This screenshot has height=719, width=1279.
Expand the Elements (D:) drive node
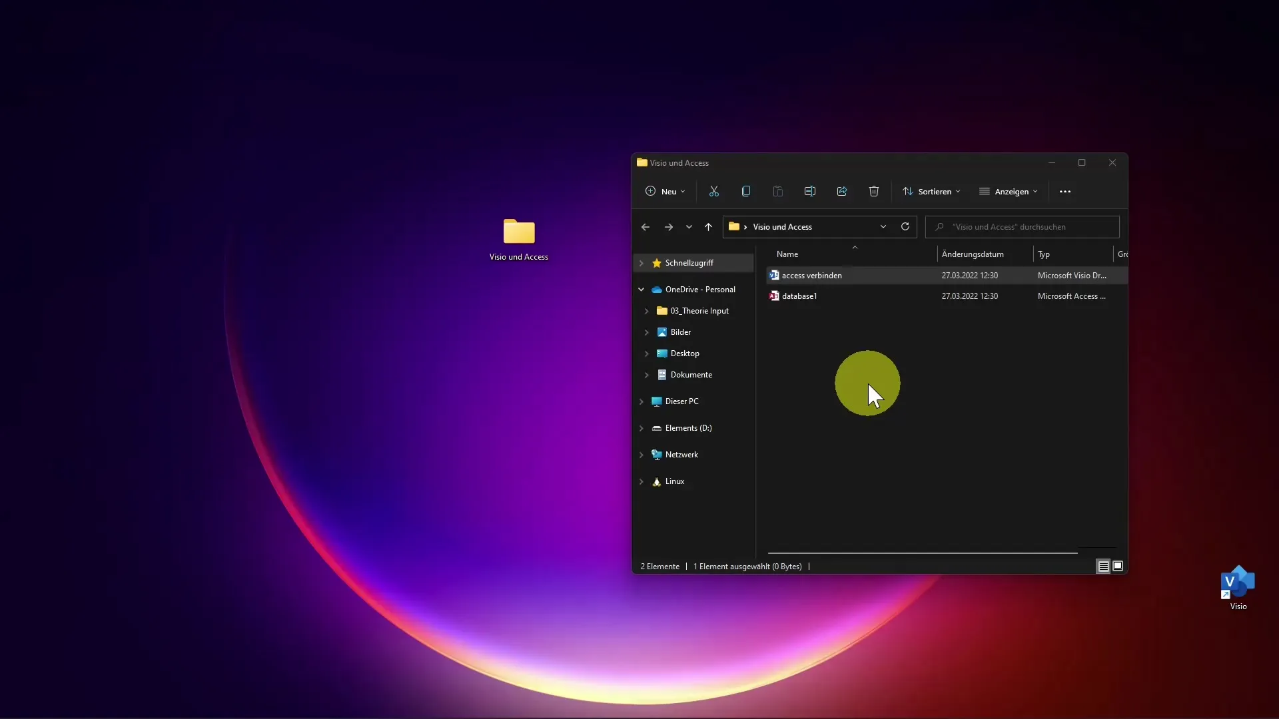pos(641,428)
